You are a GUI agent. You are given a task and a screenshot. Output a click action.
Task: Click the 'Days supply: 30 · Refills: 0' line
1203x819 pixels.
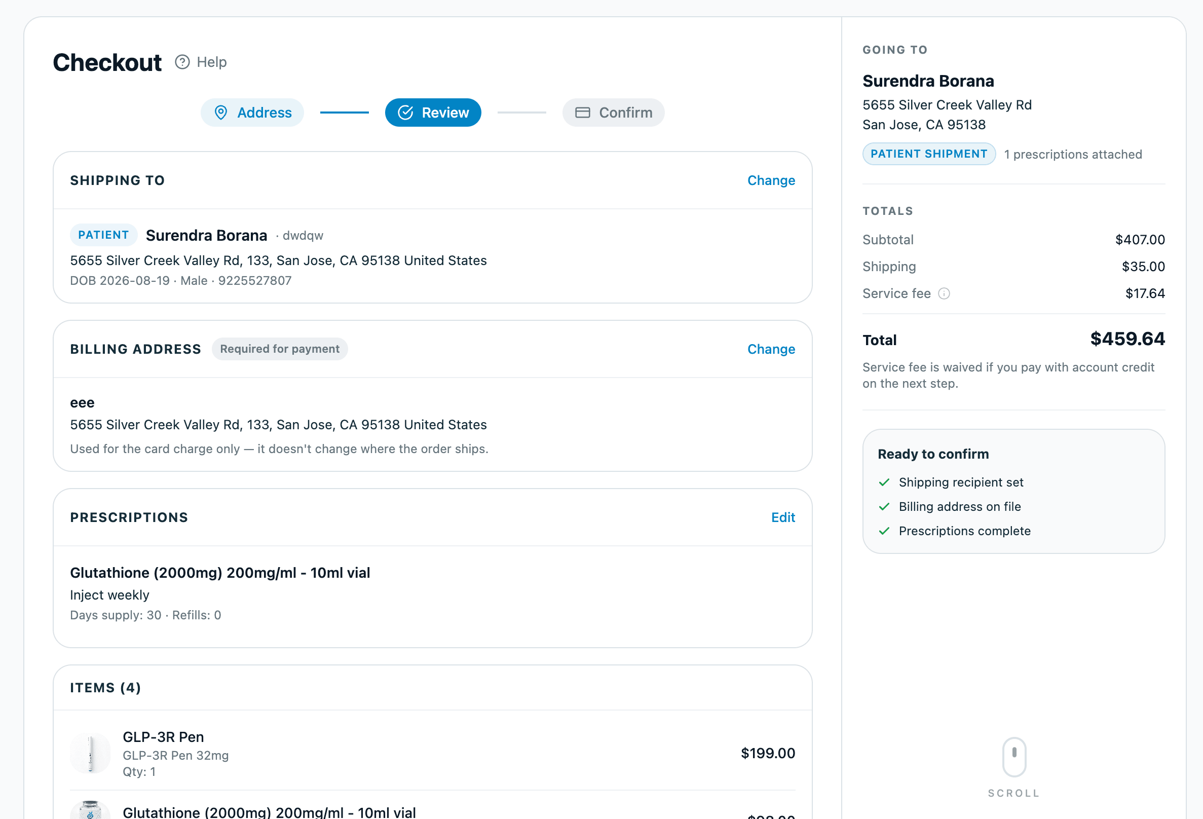[x=145, y=615]
